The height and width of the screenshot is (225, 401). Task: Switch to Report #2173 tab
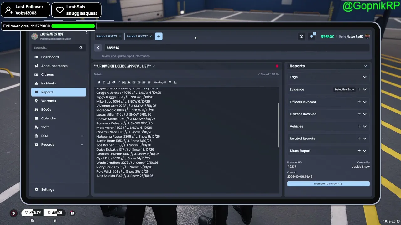click(x=107, y=37)
